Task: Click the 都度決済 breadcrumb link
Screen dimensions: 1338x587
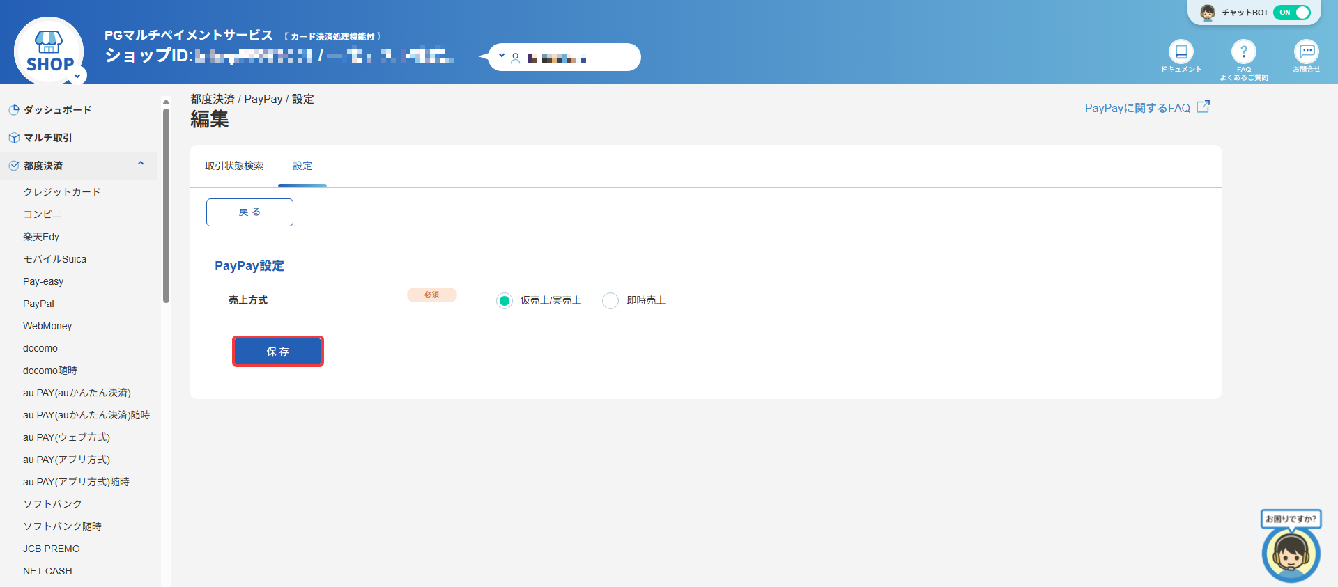Action: pyautogui.click(x=213, y=99)
